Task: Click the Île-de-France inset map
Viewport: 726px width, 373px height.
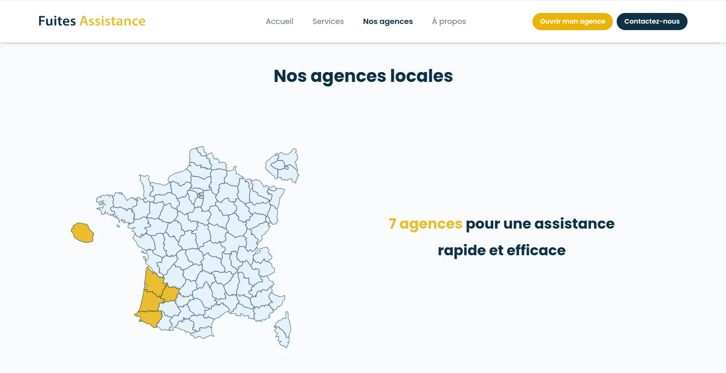Action: coord(282,166)
